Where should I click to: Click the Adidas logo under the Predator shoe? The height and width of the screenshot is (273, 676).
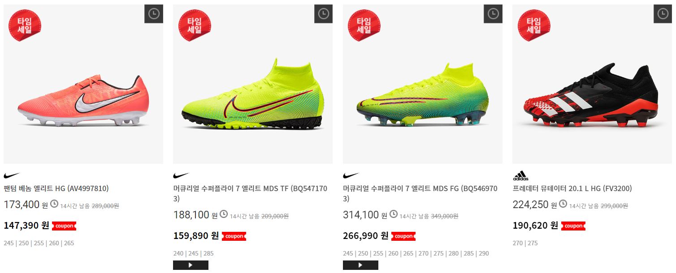[x=520, y=176]
